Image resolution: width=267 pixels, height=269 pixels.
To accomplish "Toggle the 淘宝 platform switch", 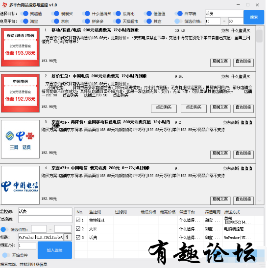I will [24, 21].
